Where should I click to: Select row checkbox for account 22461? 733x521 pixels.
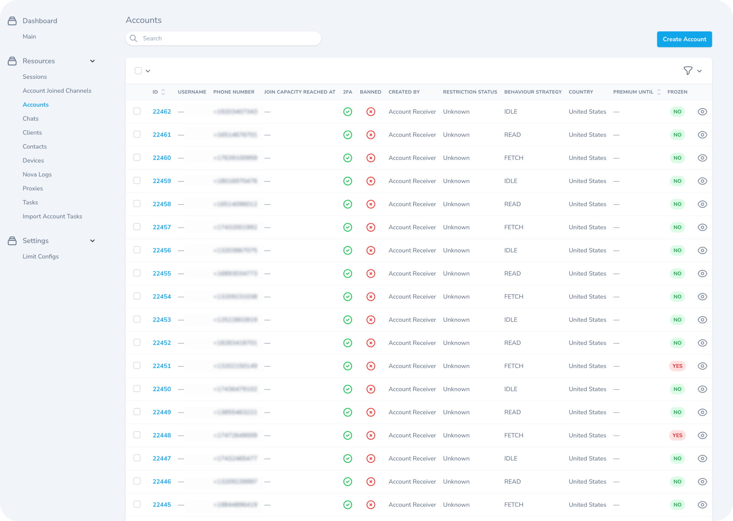pyautogui.click(x=137, y=134)
